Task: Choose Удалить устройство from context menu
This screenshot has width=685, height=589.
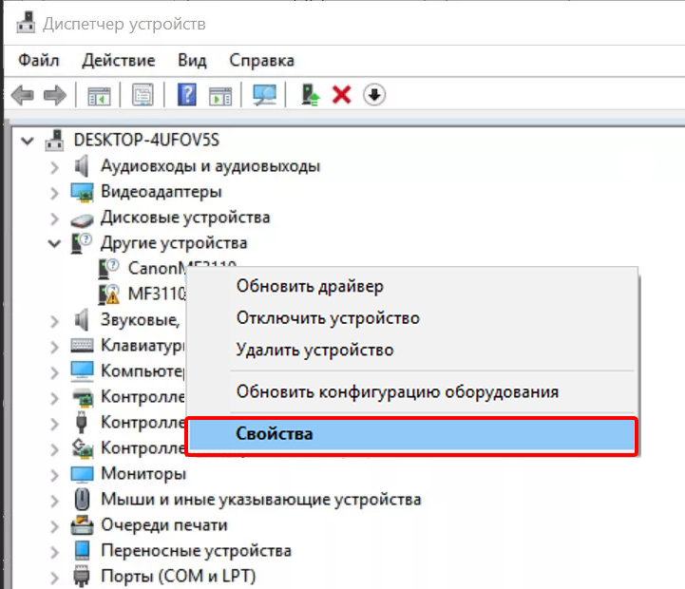Action: coord(314,350)
